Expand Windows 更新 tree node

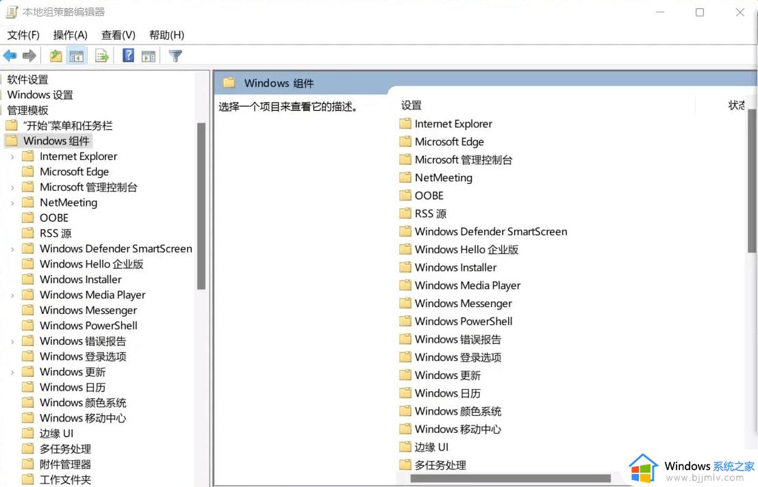(12, 373)
